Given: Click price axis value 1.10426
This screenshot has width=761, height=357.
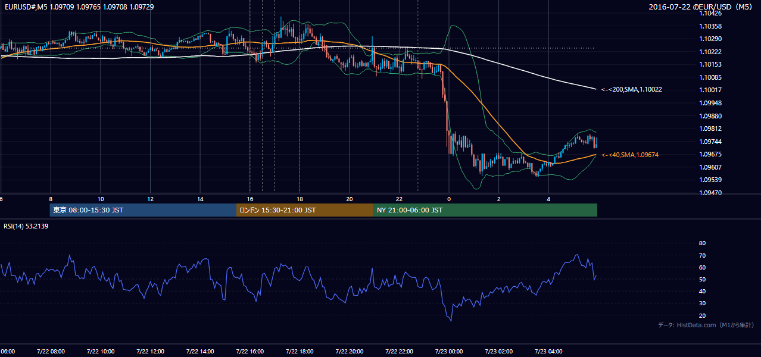Looking at the screenshot, I should pos(710,14).
